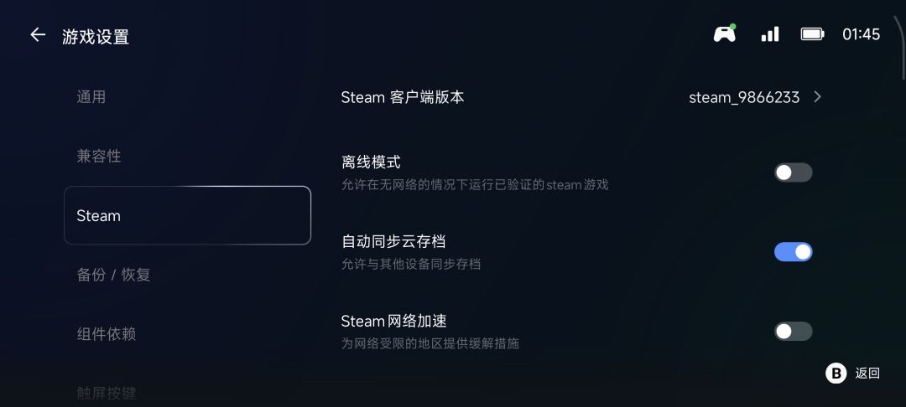
Task: Open the 组件依赖 component dependencies tab
Action: coord(107,334)
